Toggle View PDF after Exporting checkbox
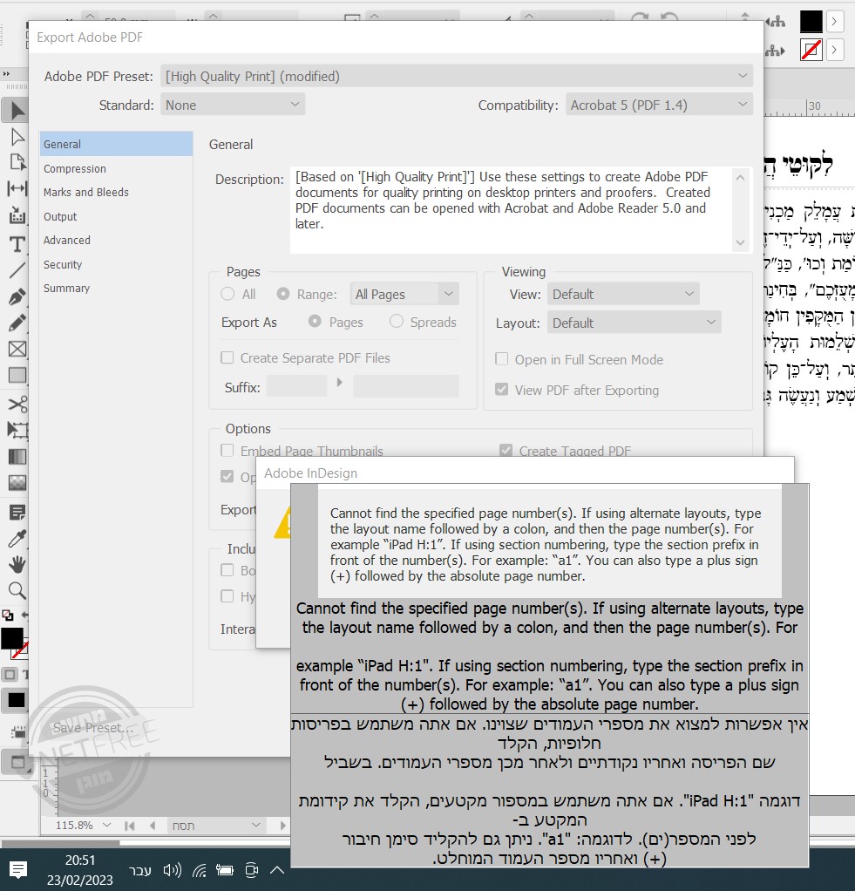 502,389
